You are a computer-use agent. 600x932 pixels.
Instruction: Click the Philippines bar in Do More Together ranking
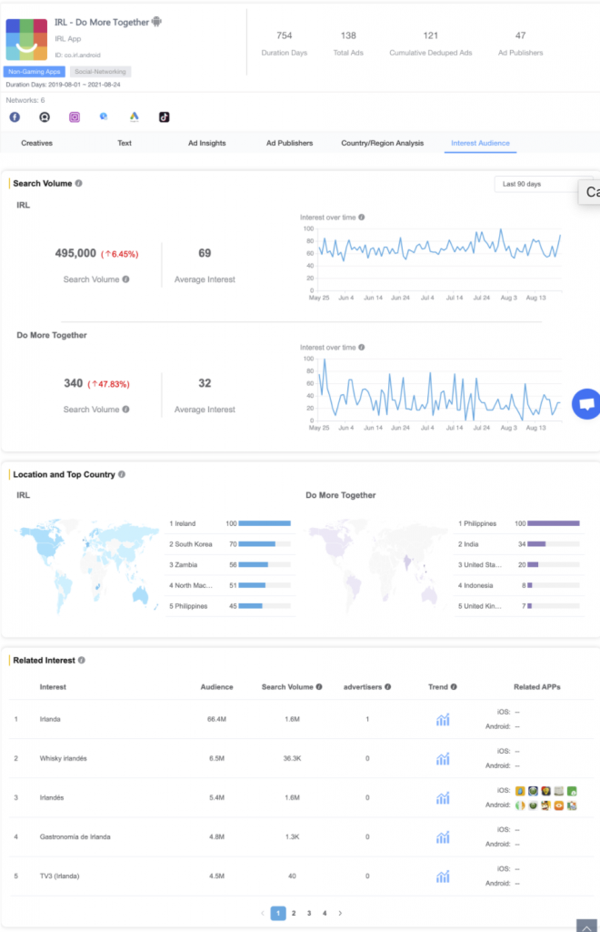tap(554, 523)
